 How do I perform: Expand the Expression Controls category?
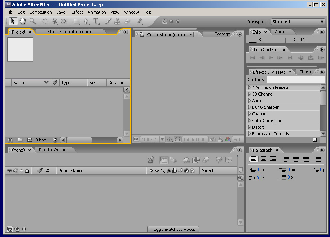click(x=249, y=134)
